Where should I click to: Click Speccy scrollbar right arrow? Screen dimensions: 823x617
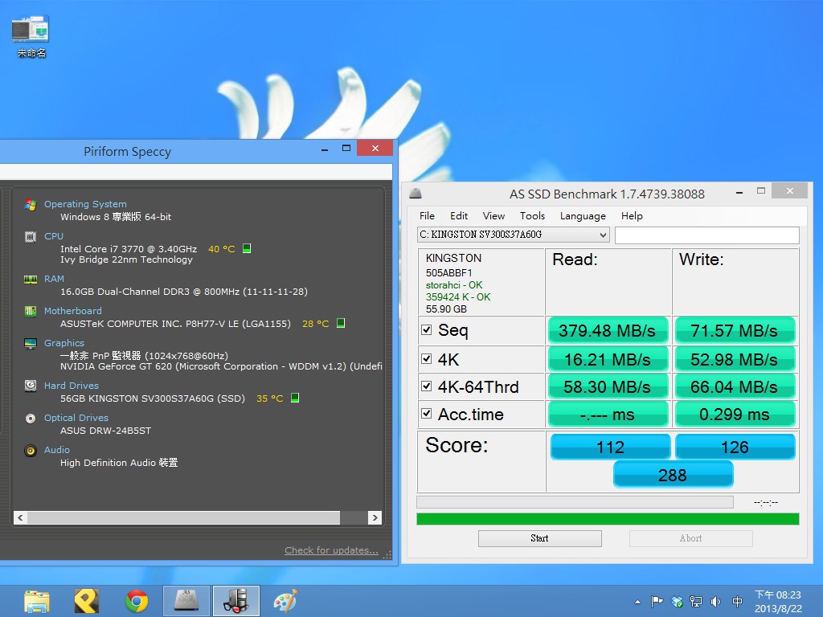pos(375,518)
